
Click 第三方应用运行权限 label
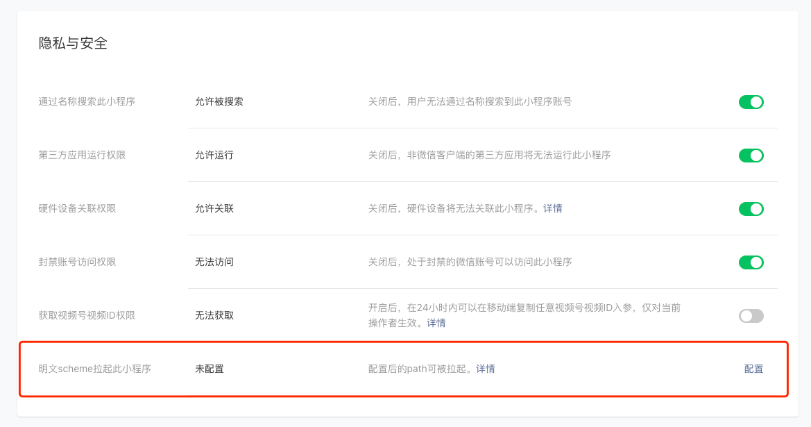pos(83,155)
